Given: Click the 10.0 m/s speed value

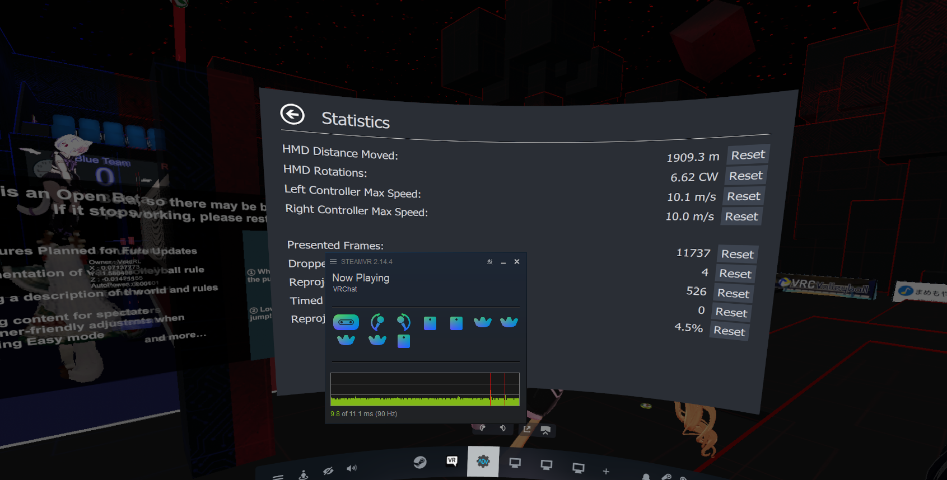Looking at the screenshot, I should click(690, 217).
